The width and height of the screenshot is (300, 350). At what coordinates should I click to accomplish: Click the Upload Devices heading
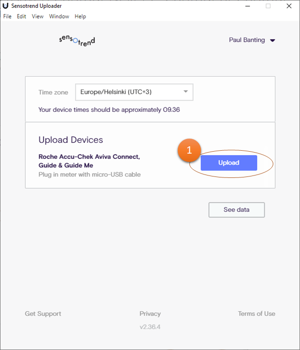click(71, 140)
